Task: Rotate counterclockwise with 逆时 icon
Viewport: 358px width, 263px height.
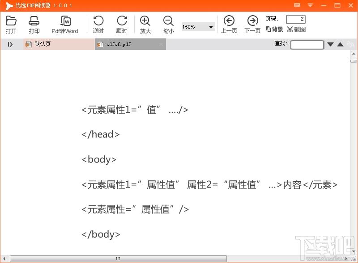Action: pyautogui.click(x=98, y=25)
